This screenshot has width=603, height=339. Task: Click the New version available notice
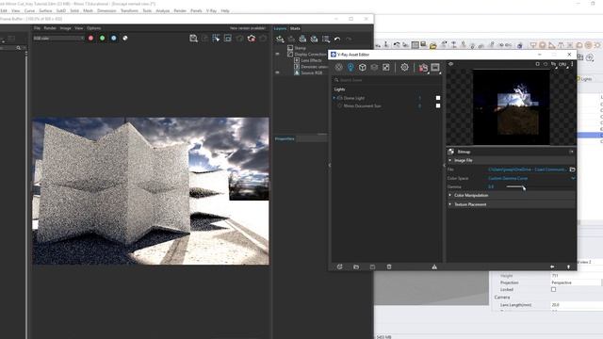coord(248,28)
